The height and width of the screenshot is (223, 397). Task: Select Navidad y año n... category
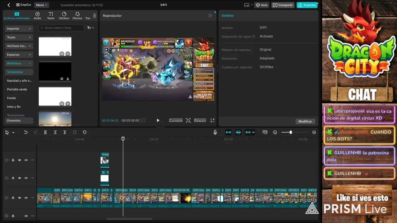pos(19,81)
